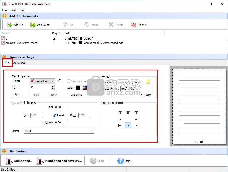Click the Add File icon
This screenshot has height=172, width=228.
click(9, 25)
